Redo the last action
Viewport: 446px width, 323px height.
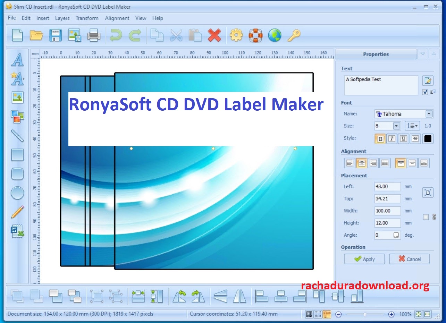pos(135,35)
